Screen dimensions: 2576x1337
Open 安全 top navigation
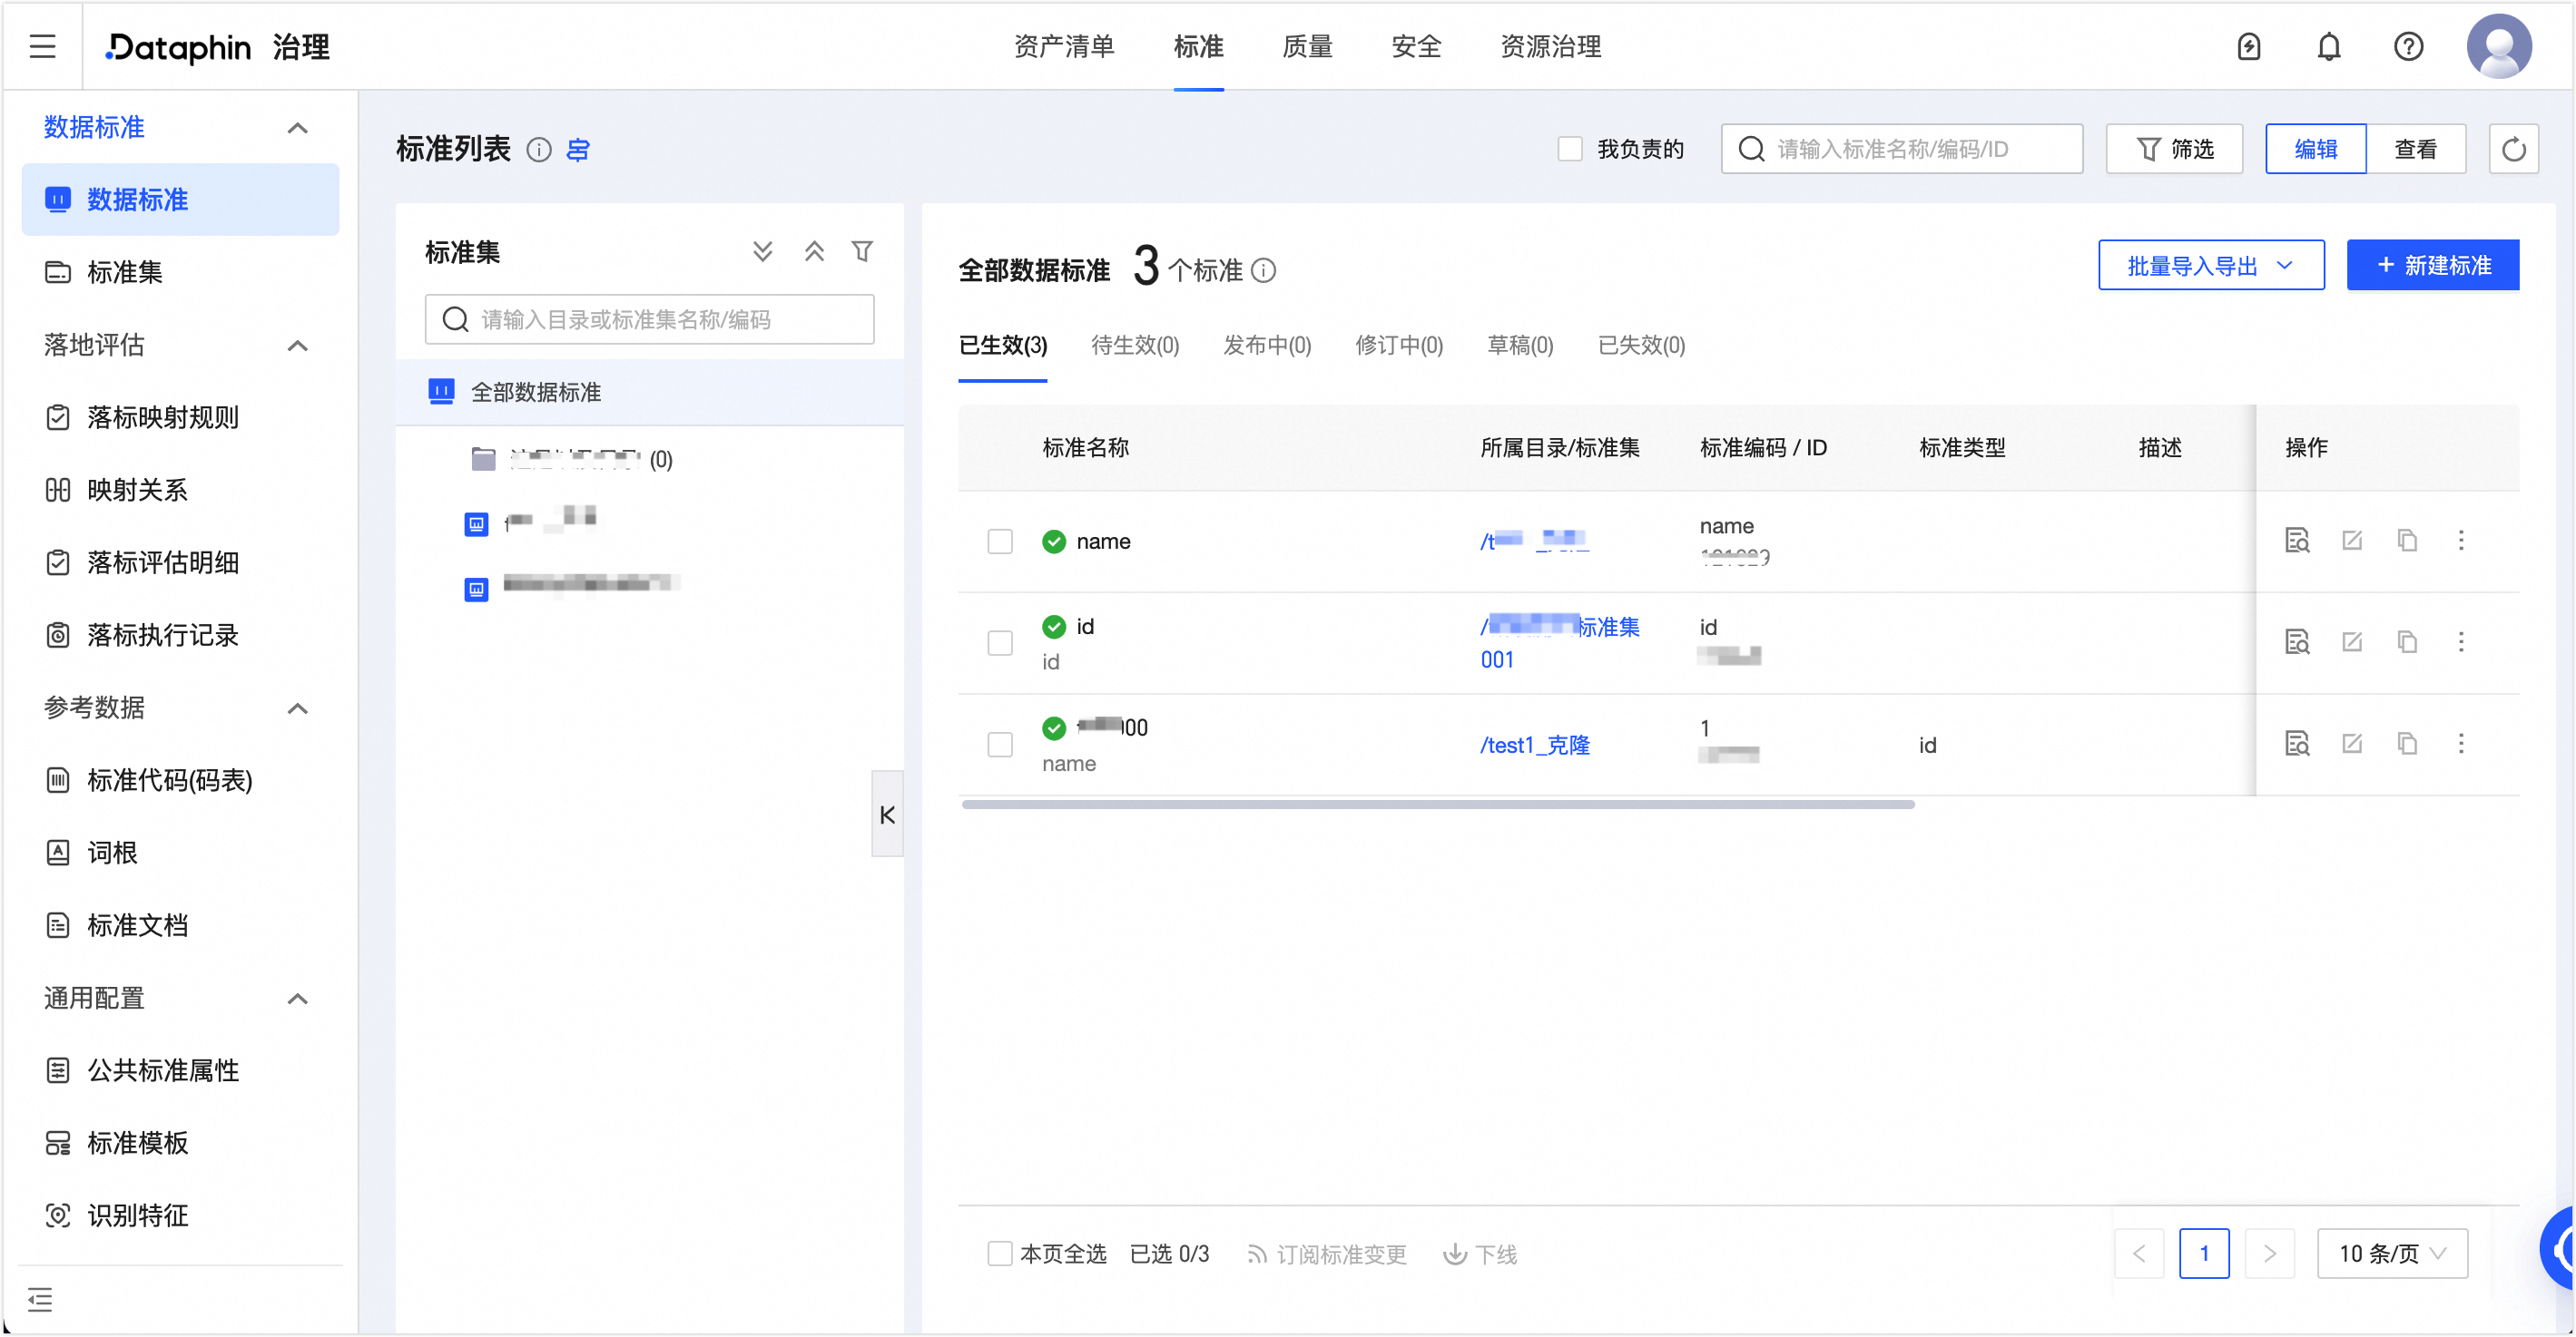click(1416, 46)
